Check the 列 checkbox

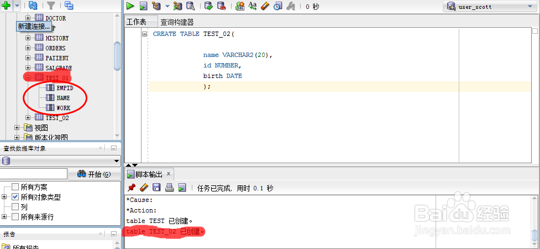click(x=15, y=207)
